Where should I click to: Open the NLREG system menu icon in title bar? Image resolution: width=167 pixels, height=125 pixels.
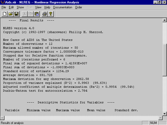coord(3,2)
